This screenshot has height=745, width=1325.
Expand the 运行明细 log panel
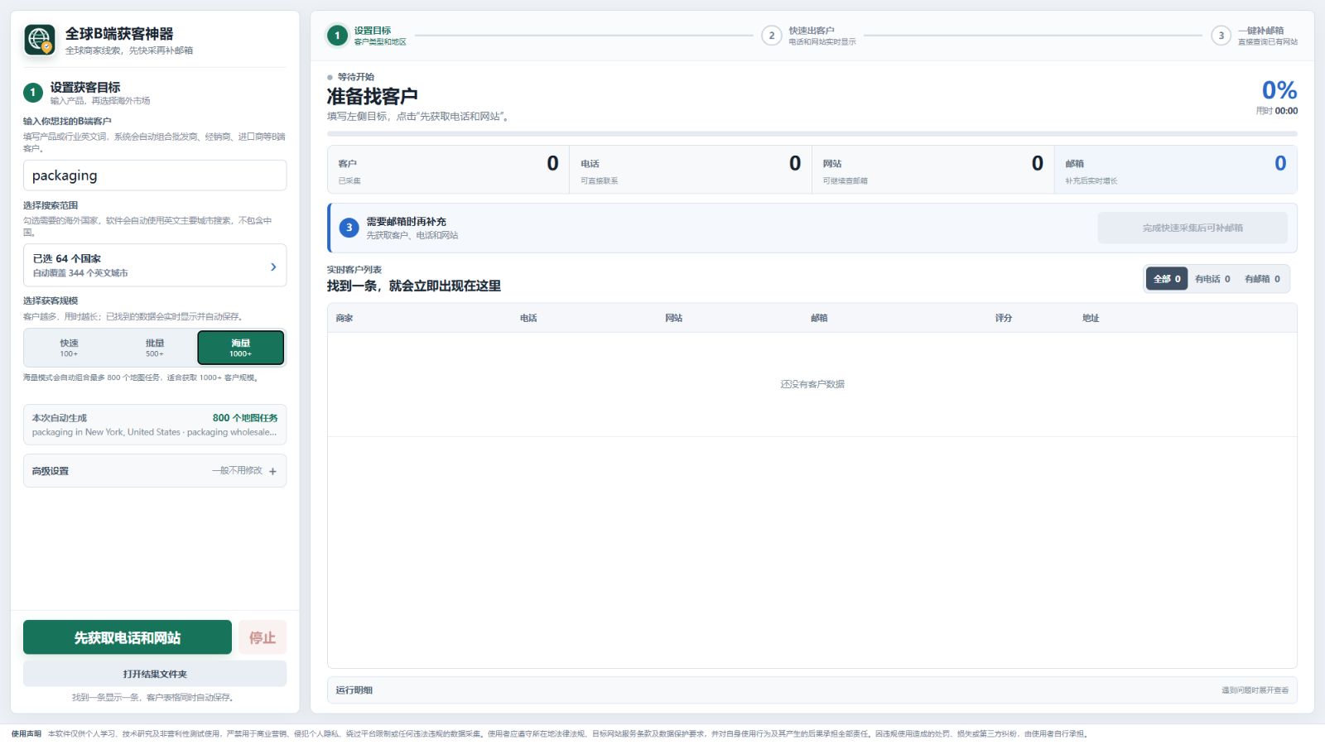coord(812,690)
